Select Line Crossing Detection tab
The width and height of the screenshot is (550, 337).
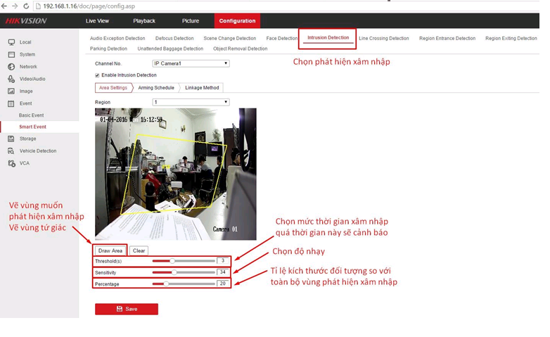(x=383, y=39)
